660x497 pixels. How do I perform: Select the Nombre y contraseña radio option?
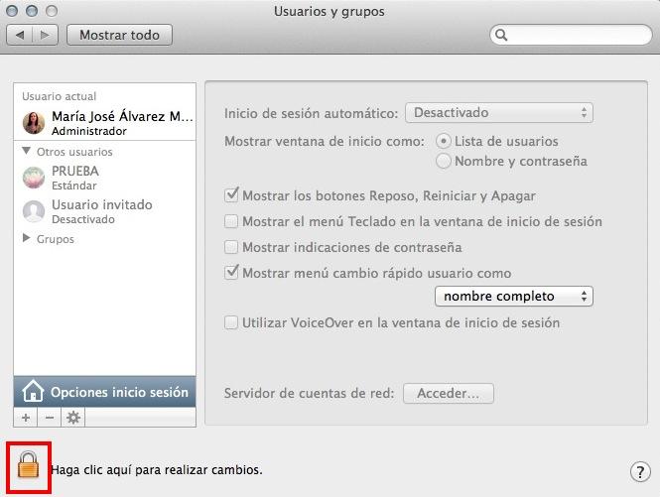click(444, 161)
